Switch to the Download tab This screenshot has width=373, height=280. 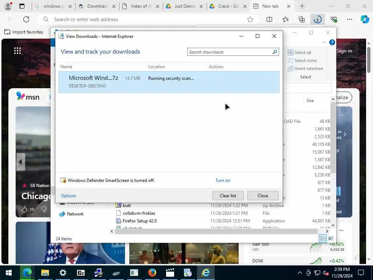click(97, 6)
